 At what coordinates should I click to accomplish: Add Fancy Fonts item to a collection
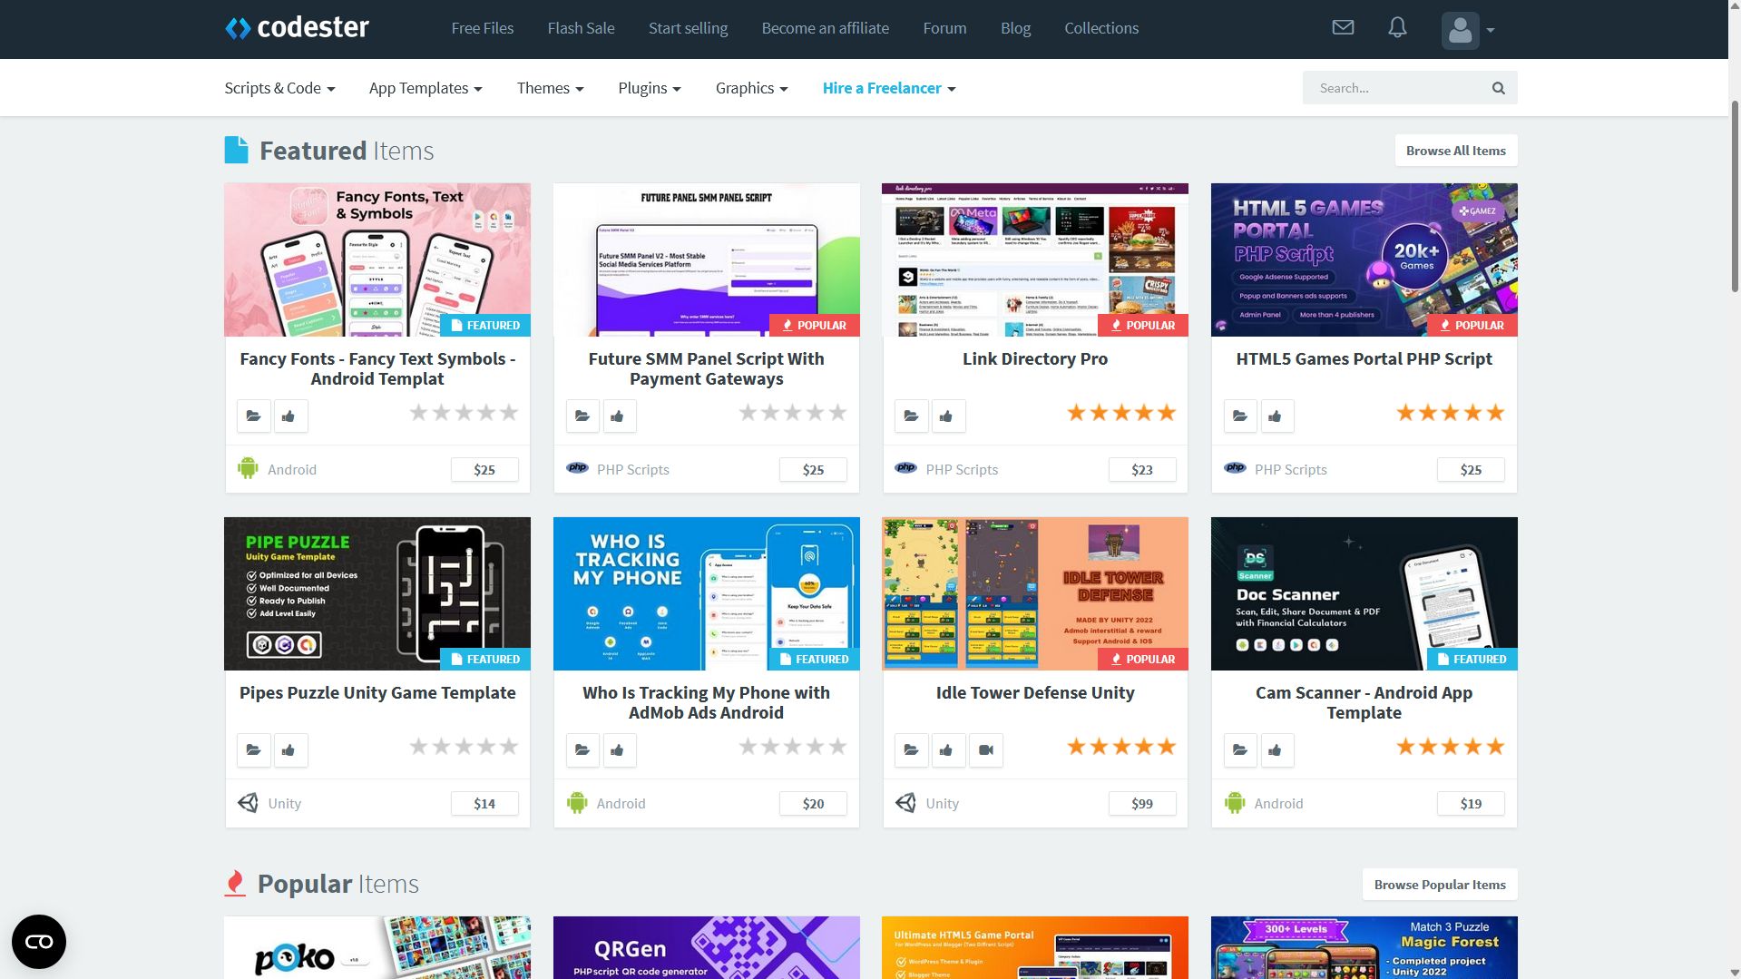click(253, 416)
